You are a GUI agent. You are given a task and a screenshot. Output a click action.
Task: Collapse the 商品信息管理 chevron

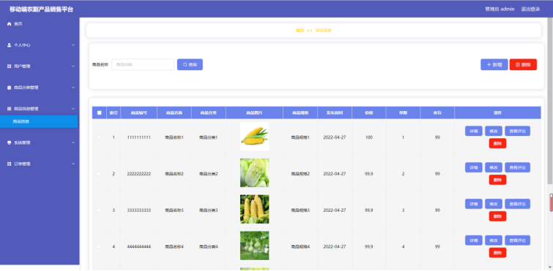[x=73, y=109]
